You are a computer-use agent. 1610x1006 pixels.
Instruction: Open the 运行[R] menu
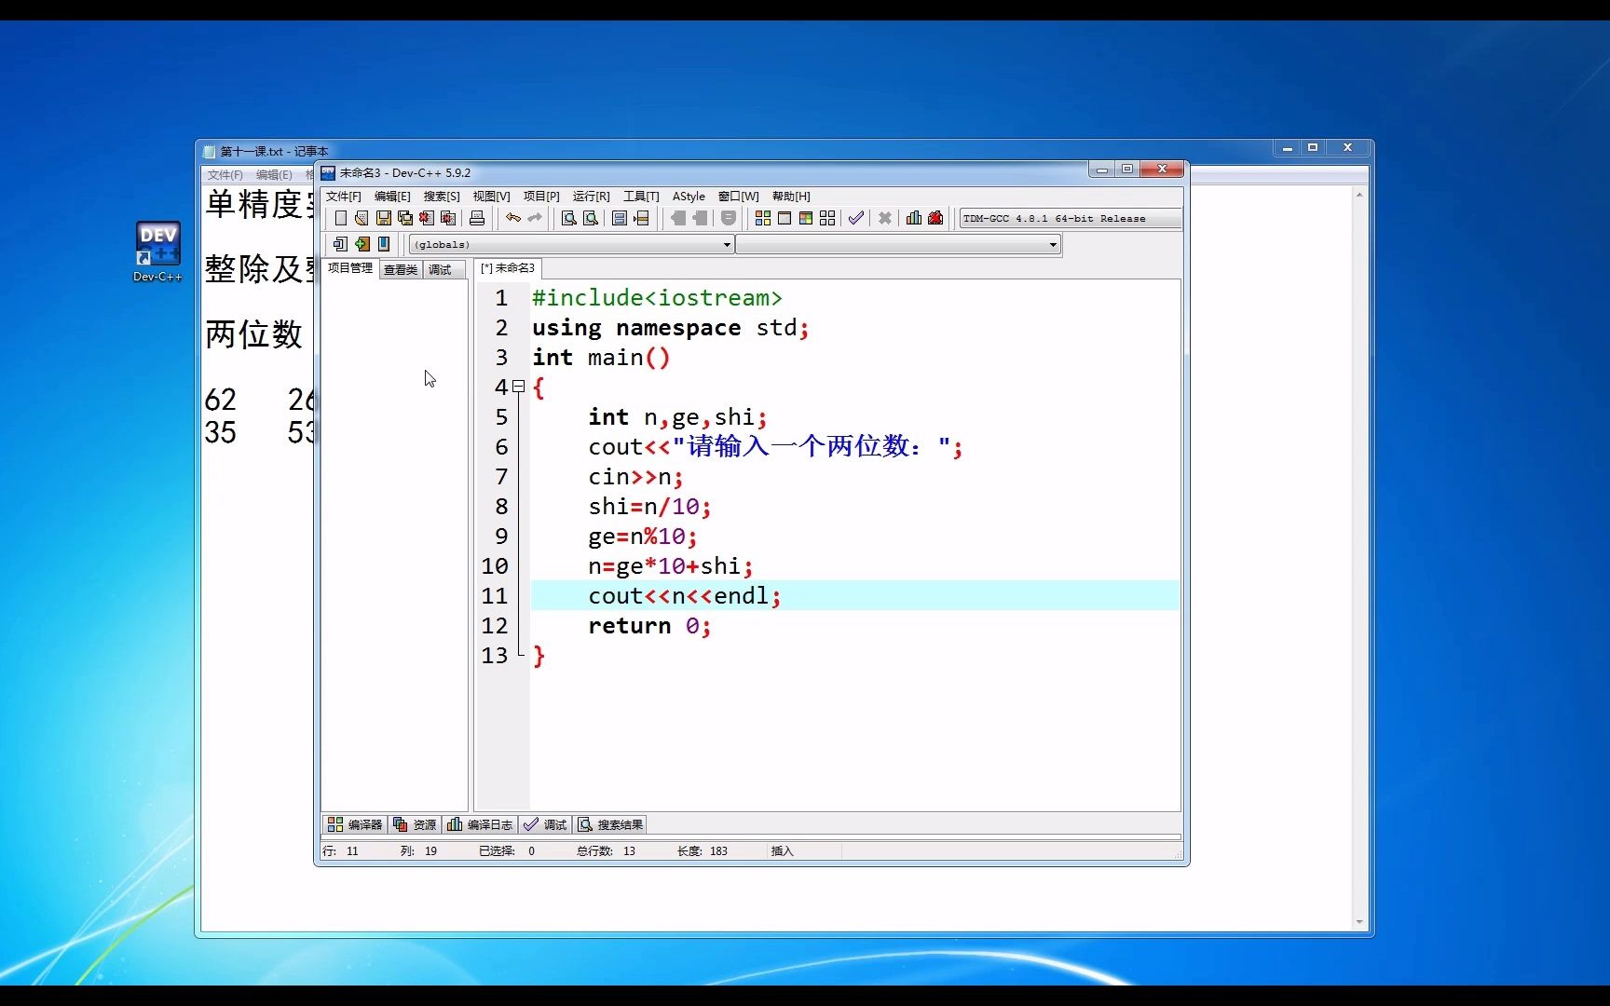[591, 197]
